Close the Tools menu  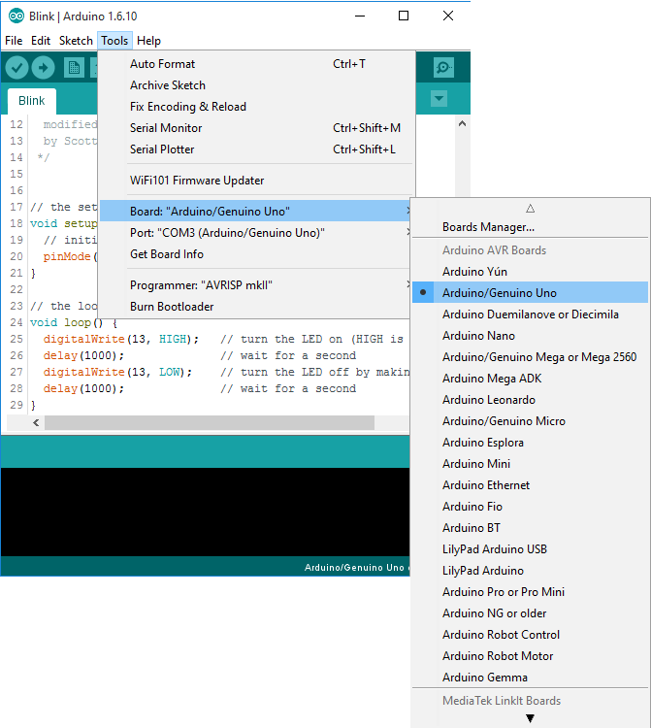pyautogui.click(x=114, y=41)
